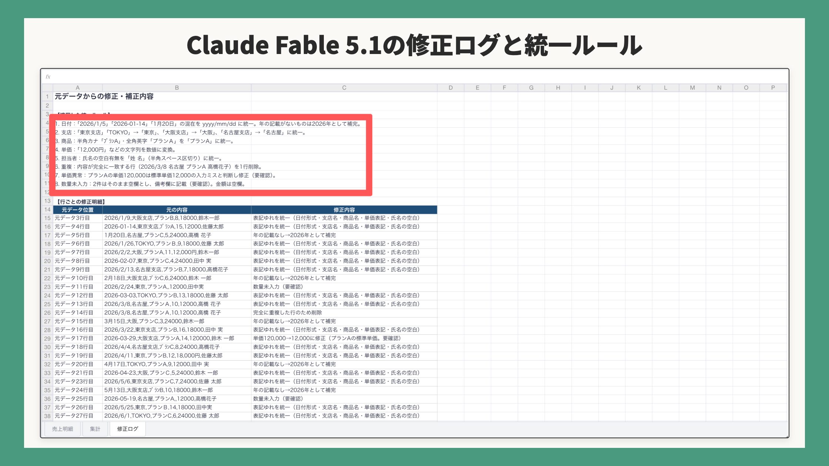Select row 38 header
The width and height of the screenshot is (829, 466).
(47, 416)
